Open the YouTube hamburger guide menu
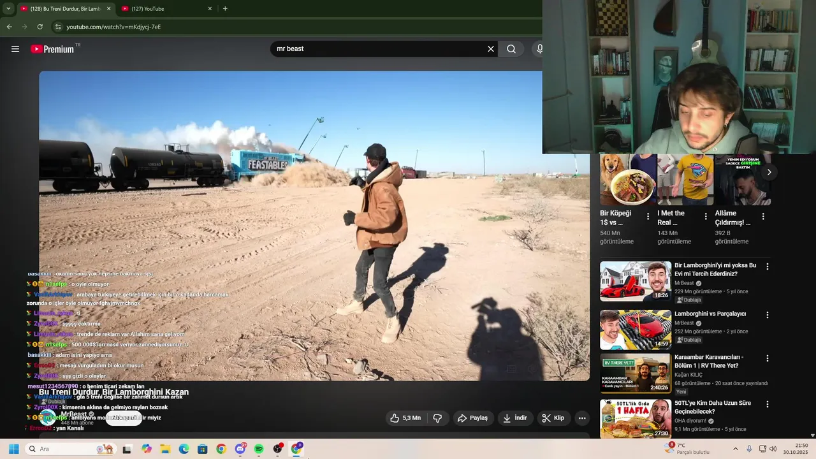The width and height of the screenshot is (816, 459). pyautogui.click(x=15, y=49)
